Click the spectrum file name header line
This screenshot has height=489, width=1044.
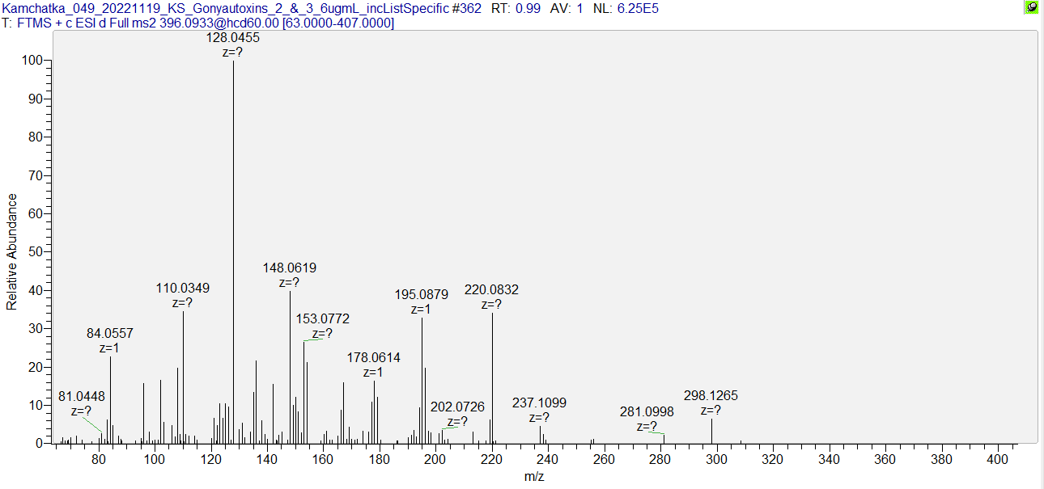click(241, 7)
